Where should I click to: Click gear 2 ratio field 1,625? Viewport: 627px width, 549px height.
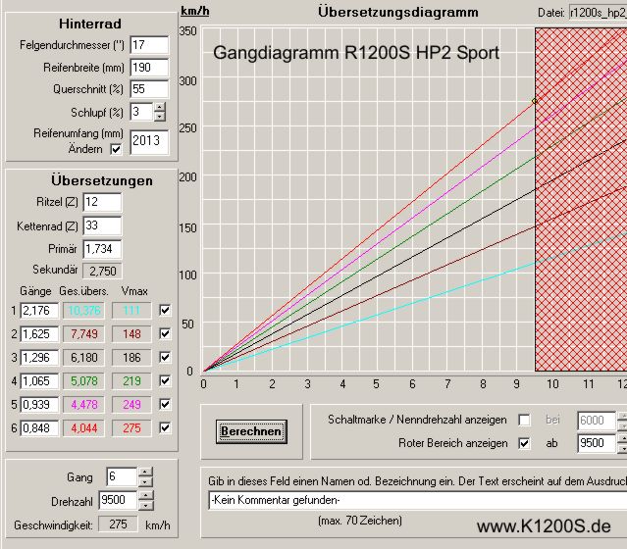click(x=39, y=334)
